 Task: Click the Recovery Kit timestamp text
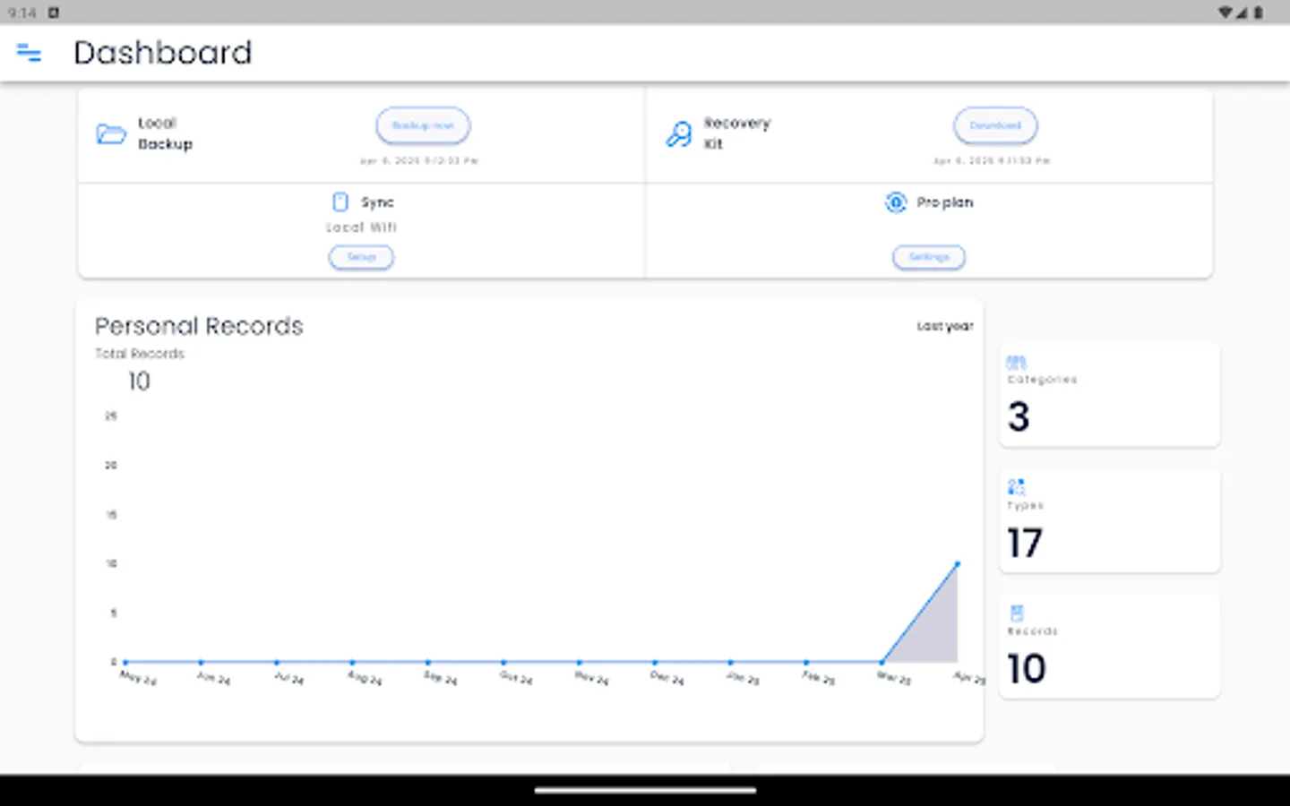[992, 161]
